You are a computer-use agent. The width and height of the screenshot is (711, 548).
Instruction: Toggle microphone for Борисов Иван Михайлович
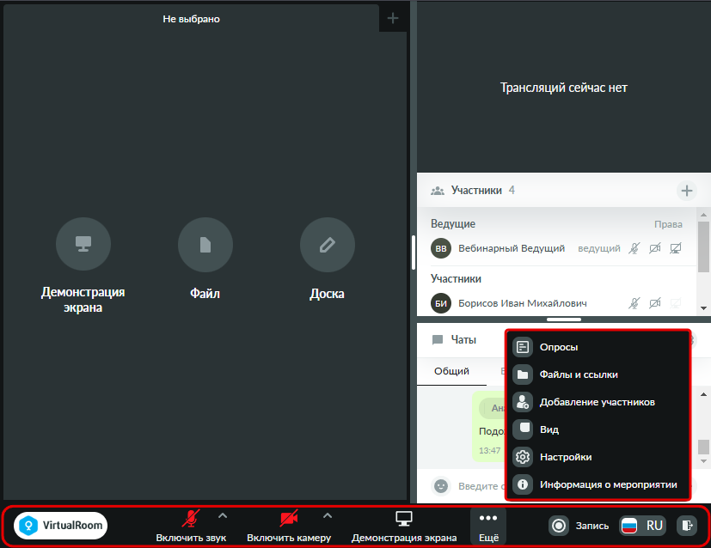[634, 303]
